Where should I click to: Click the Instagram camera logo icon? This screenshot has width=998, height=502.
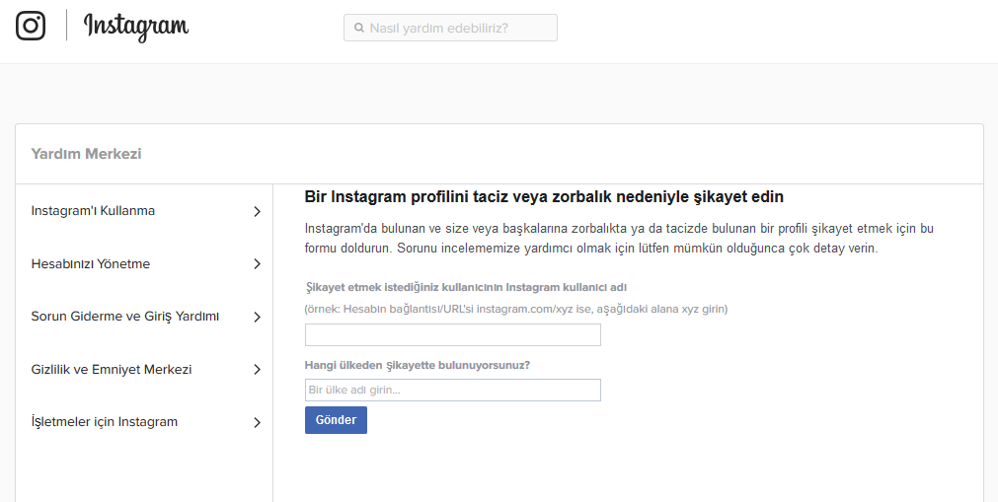pyautogui.click(x=31, y=26)
